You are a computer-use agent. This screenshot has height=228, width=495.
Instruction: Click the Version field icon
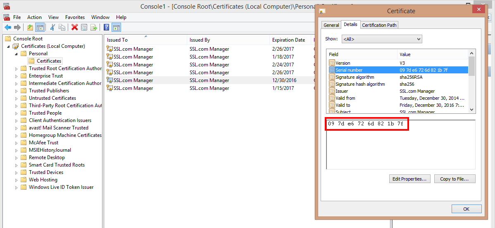(x=332, y=63)
